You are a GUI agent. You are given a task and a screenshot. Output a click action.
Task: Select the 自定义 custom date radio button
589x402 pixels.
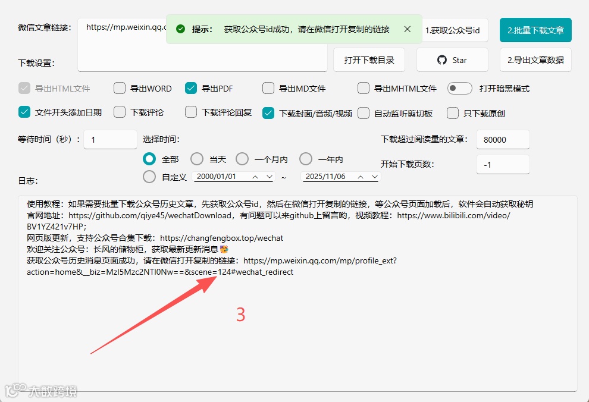tap(149, 177)
